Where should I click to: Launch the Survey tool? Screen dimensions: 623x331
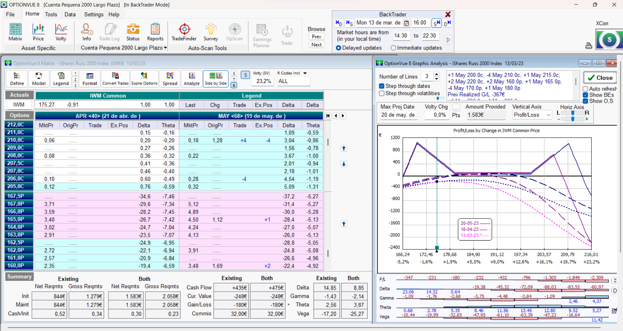[211, 32]
